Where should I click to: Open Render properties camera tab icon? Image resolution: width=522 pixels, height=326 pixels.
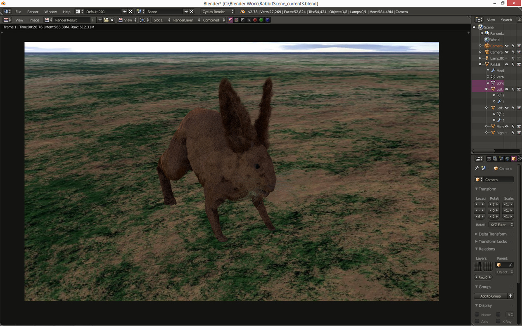[x=489, y=158]
